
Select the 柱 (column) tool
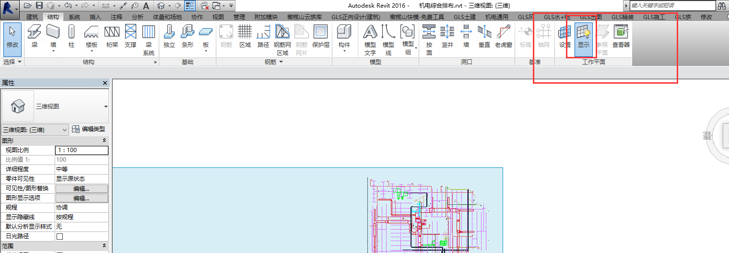71,37
